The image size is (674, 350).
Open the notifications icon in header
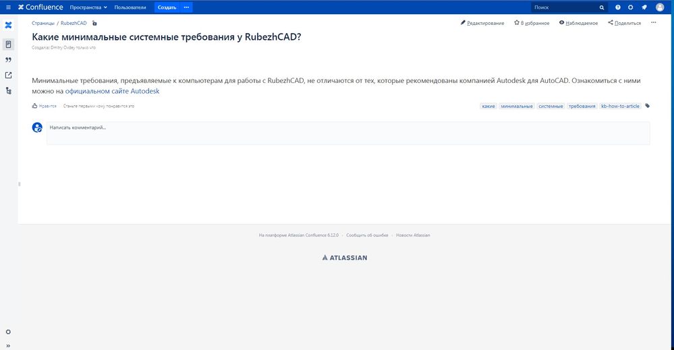pyautogui.click(x=644, y=7)
